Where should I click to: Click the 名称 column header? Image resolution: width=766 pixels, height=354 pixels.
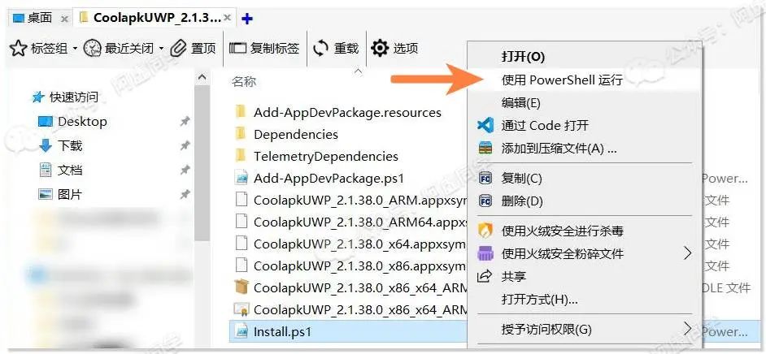coord(244,81)
